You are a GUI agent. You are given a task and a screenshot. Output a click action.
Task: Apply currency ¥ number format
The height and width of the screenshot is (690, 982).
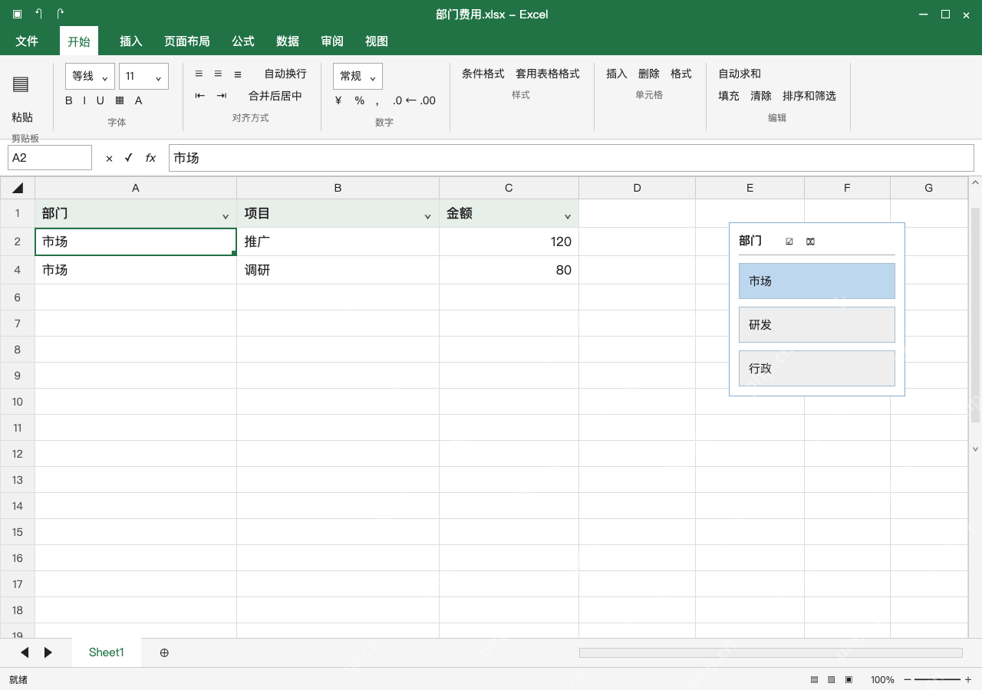[x=338, y=100]
